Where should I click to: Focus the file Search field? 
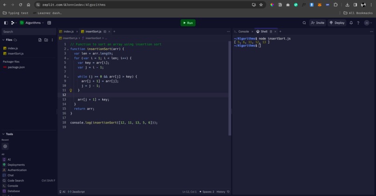pos(29,32)
